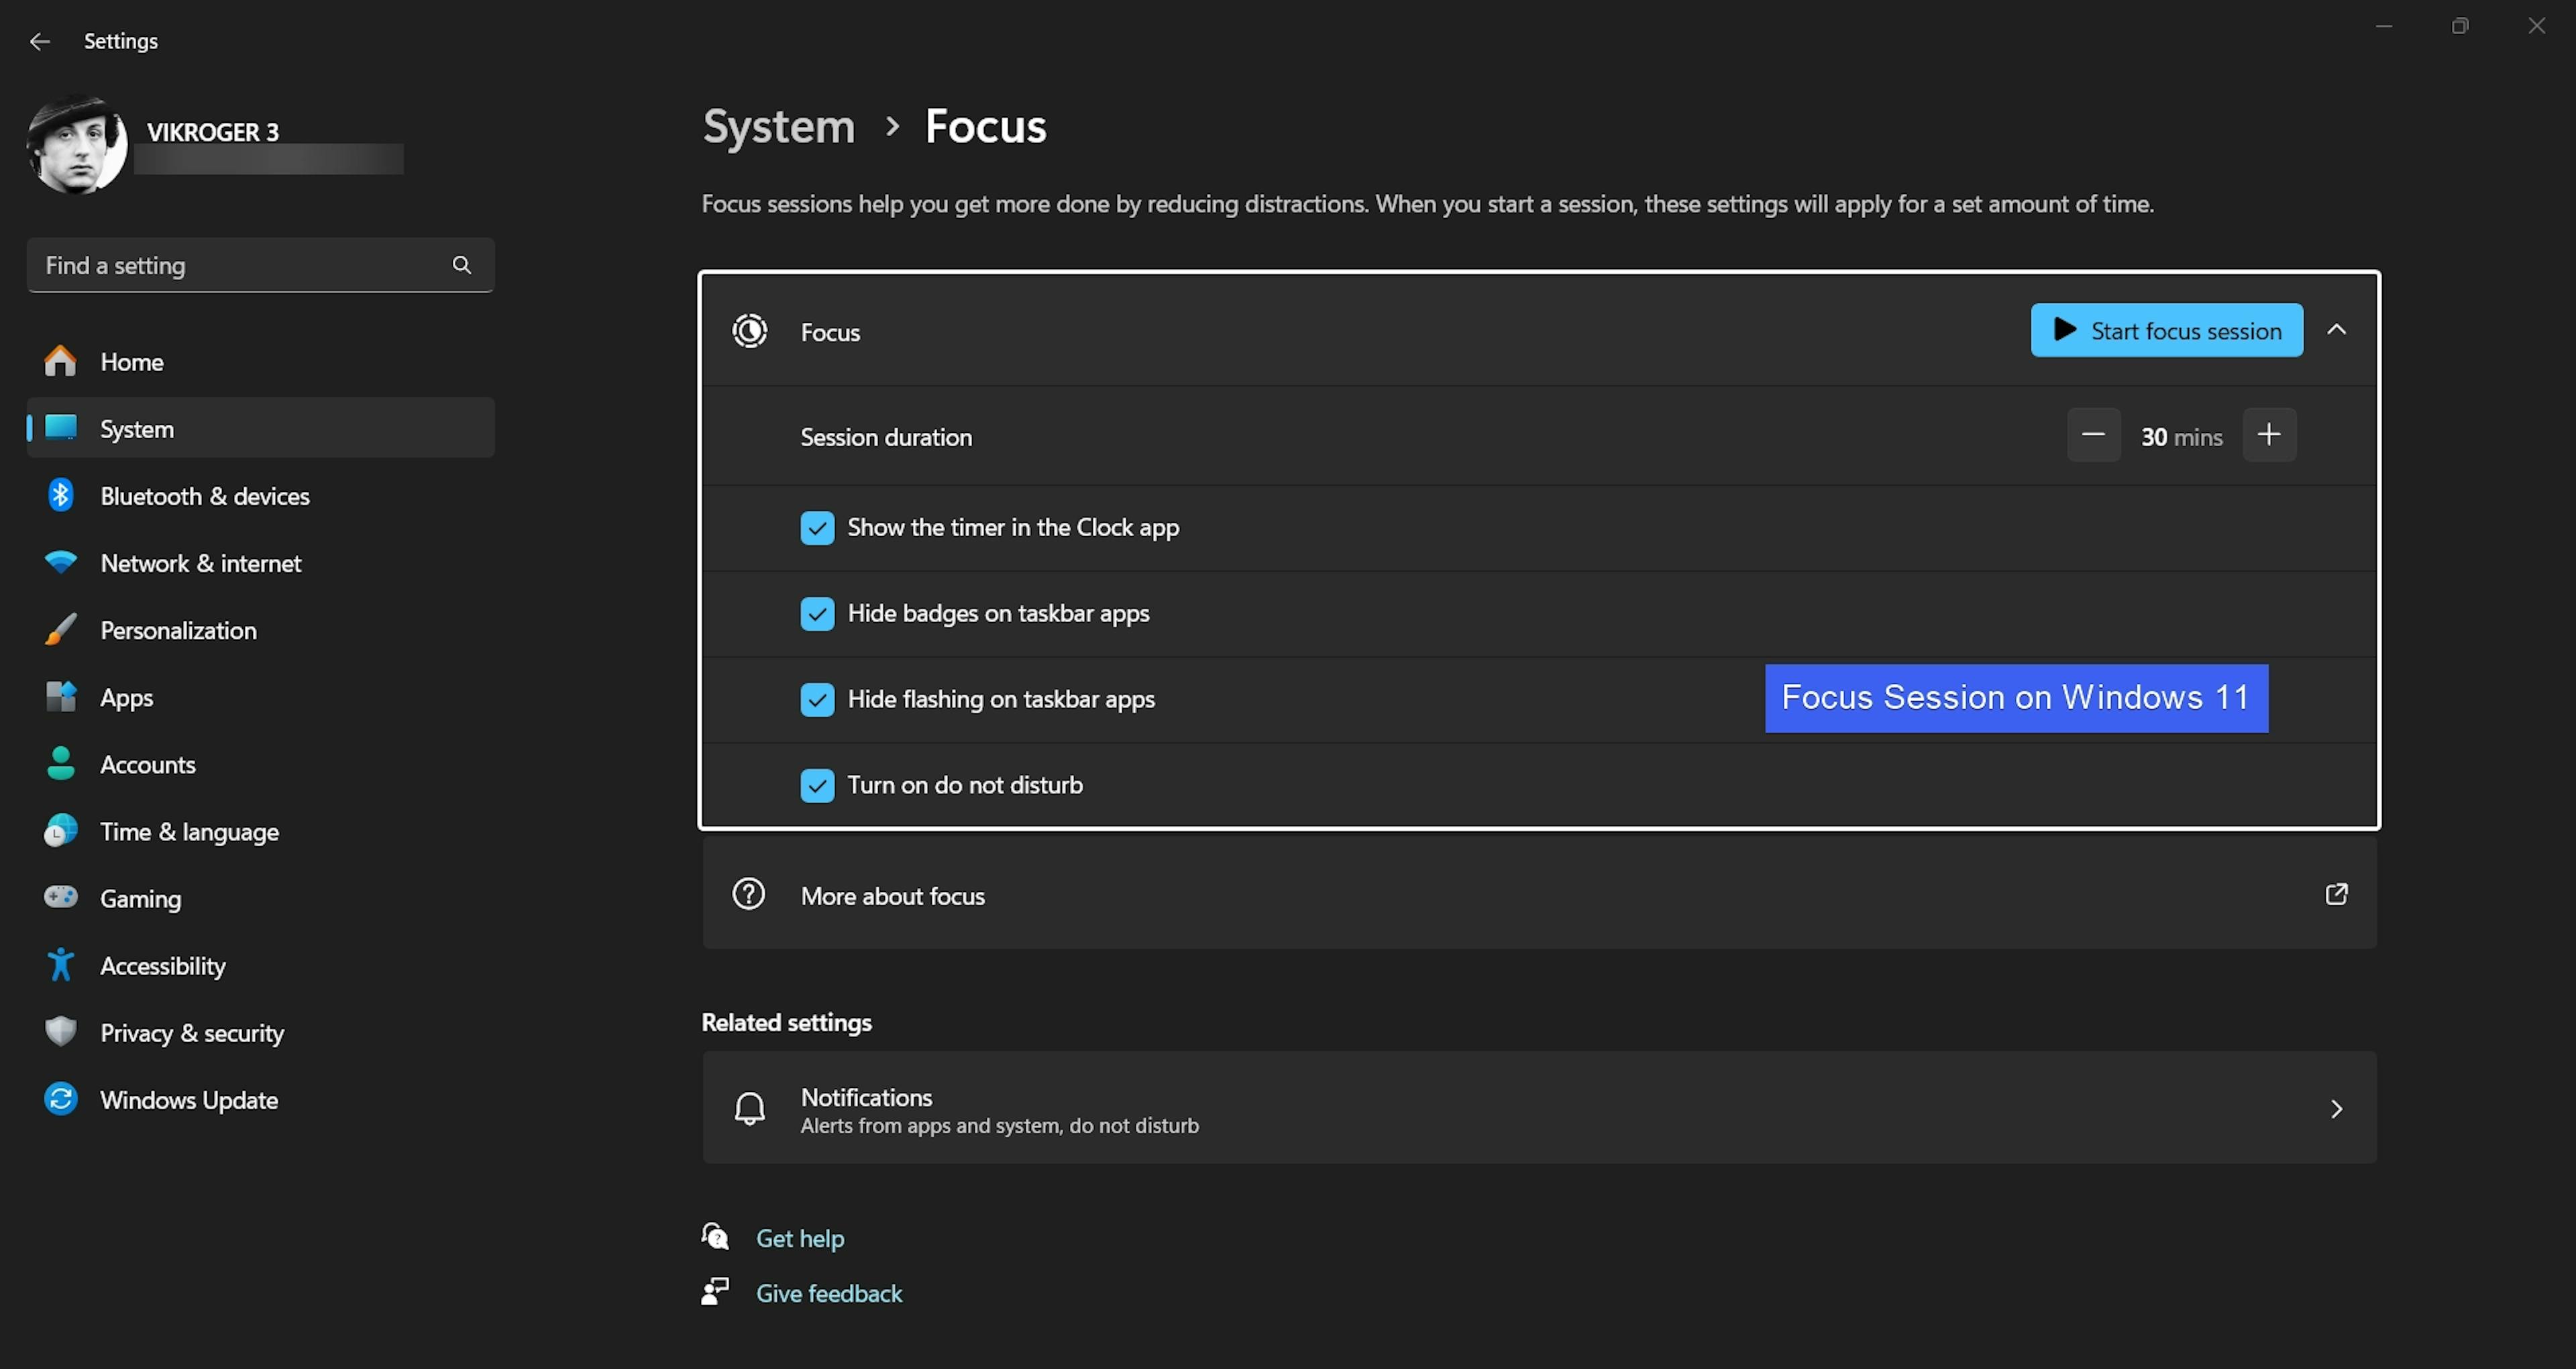Click the search magnifier icon
Image resolution: width=2576 pixels, height=1369 pixels.
pos(461,265)
